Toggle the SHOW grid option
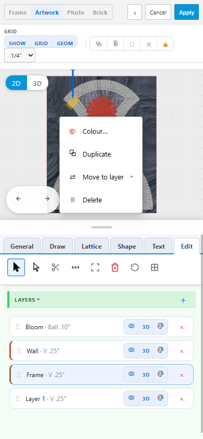This screenshot has height=439, width=203. (x=17, y=43)
